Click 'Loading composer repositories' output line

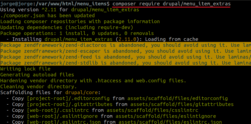pyautogui.click(x=80, y=22)
